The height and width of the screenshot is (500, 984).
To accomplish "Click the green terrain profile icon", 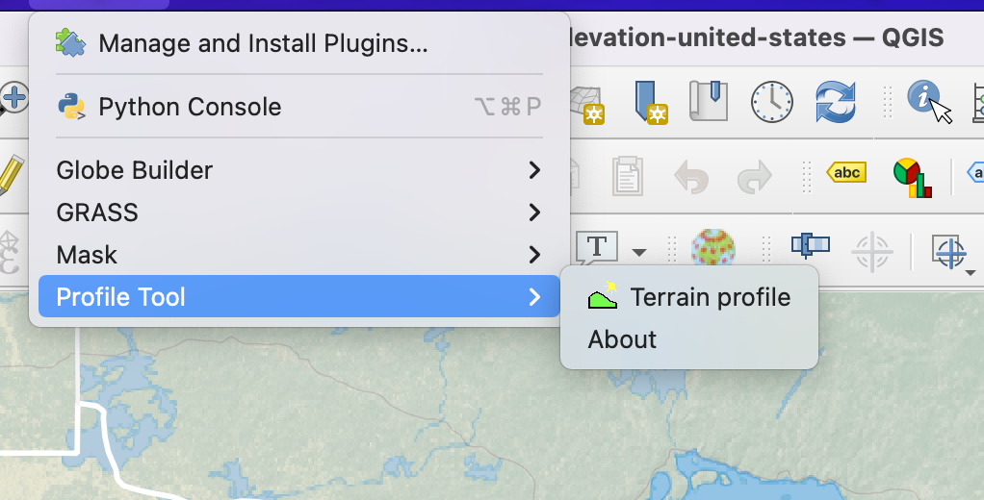I will (x=603, y=296).
